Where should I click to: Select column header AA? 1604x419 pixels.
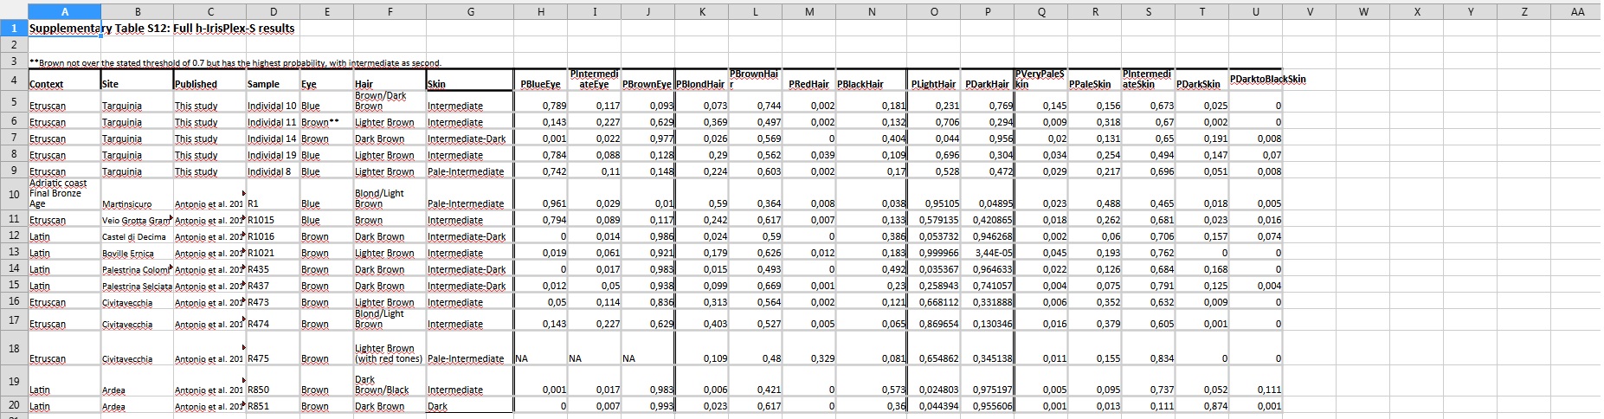click(1577, 11)
